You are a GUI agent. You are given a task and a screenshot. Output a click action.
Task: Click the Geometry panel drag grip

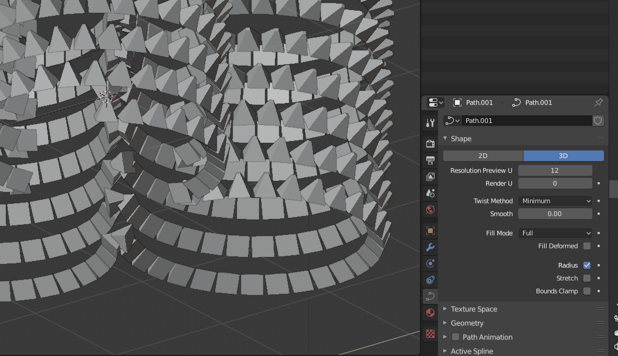click(600, 323)
